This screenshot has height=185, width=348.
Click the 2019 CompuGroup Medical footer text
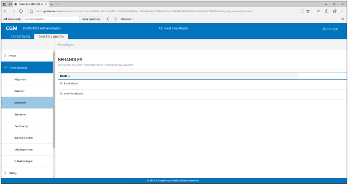coord(173,180)
